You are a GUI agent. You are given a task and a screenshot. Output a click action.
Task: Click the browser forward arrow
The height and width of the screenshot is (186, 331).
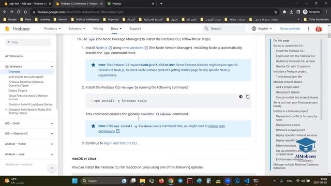pyautogui.click(x=11, y=12)
